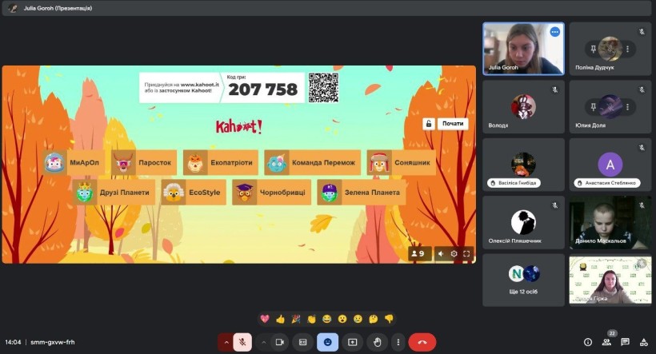The image size is (656, 354).
Task: Unmute the microphone in the call bar
Action: (242, 342)
